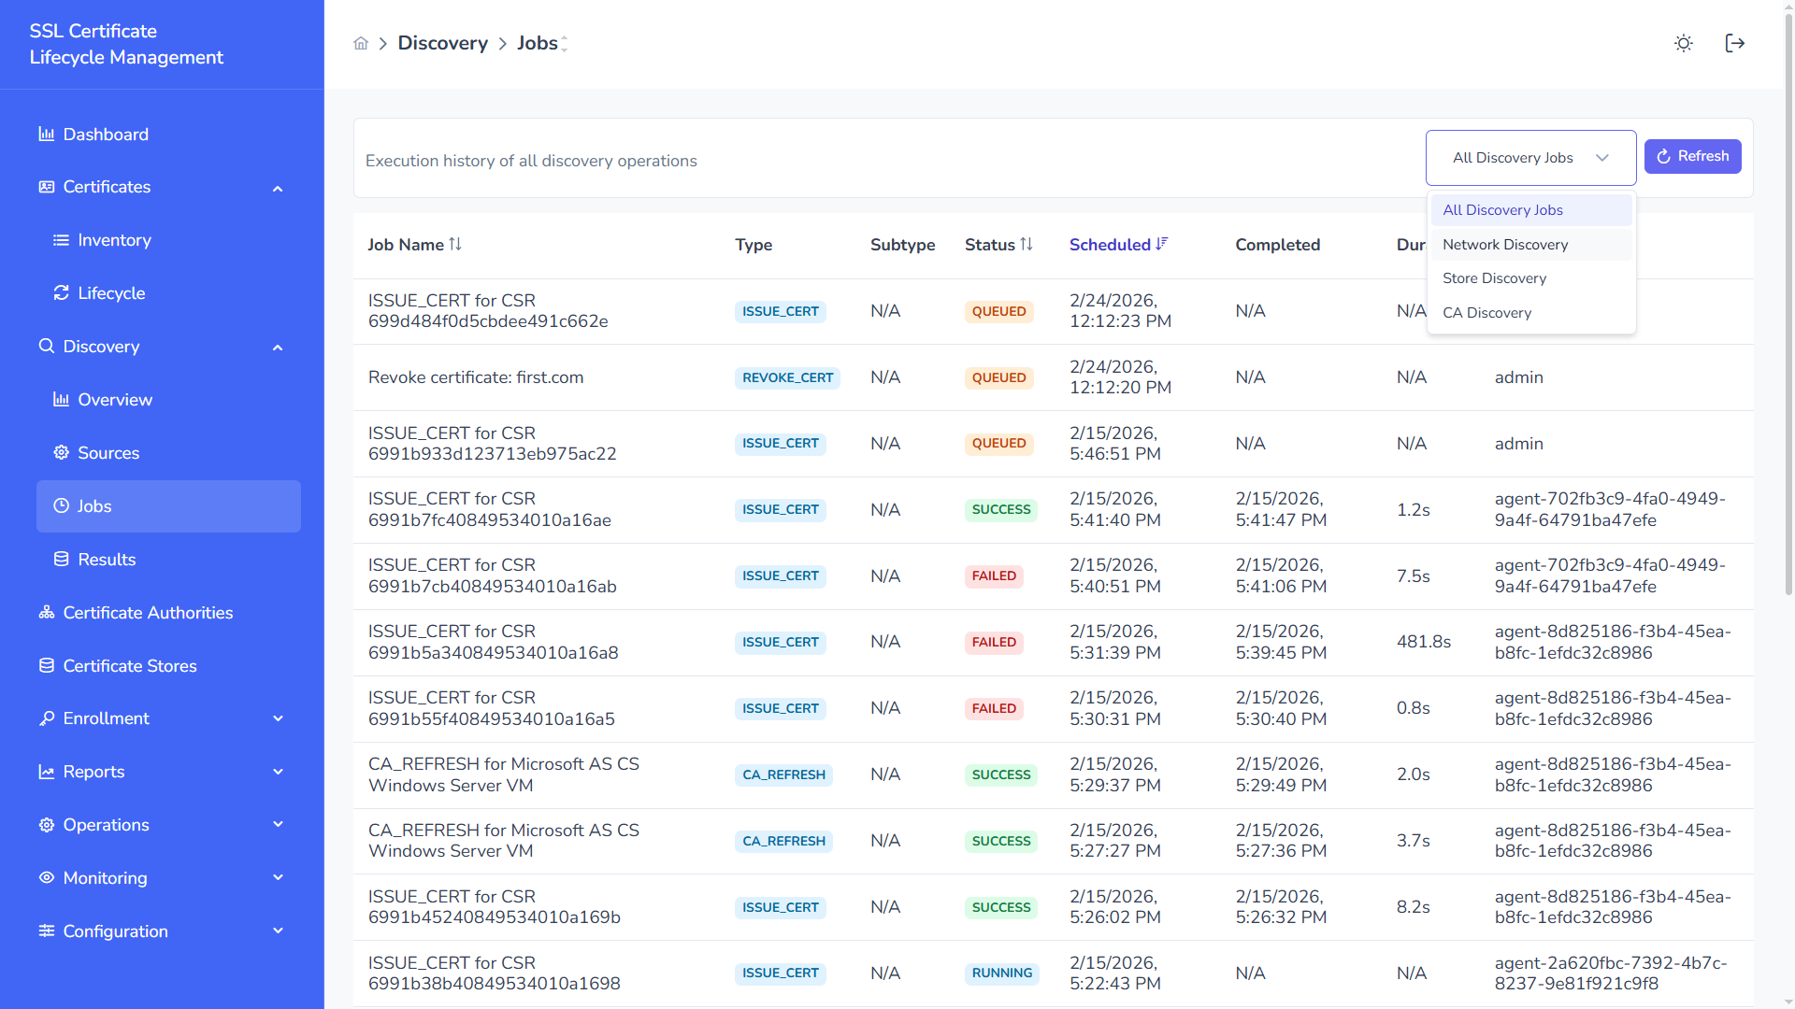1795x1009 pixels.
Task: Open Discovery link in breadcrumb
Action: tap(442, 43)
